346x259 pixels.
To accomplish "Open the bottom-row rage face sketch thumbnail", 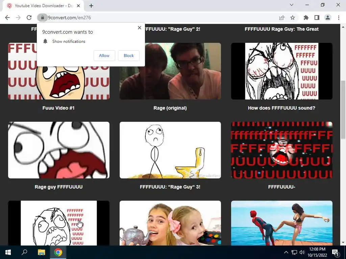I will (59, 223).
